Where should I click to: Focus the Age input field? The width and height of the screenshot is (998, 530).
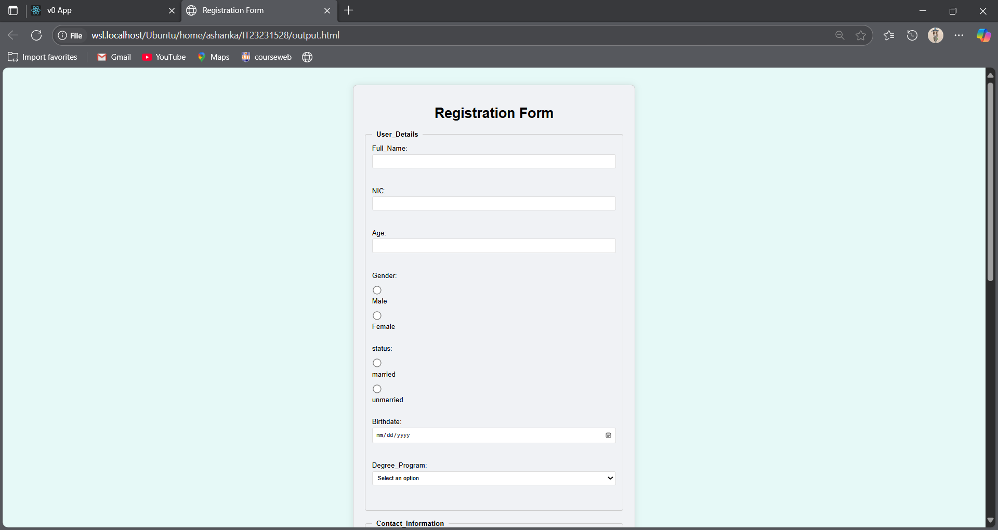click(x=494, y=246)
